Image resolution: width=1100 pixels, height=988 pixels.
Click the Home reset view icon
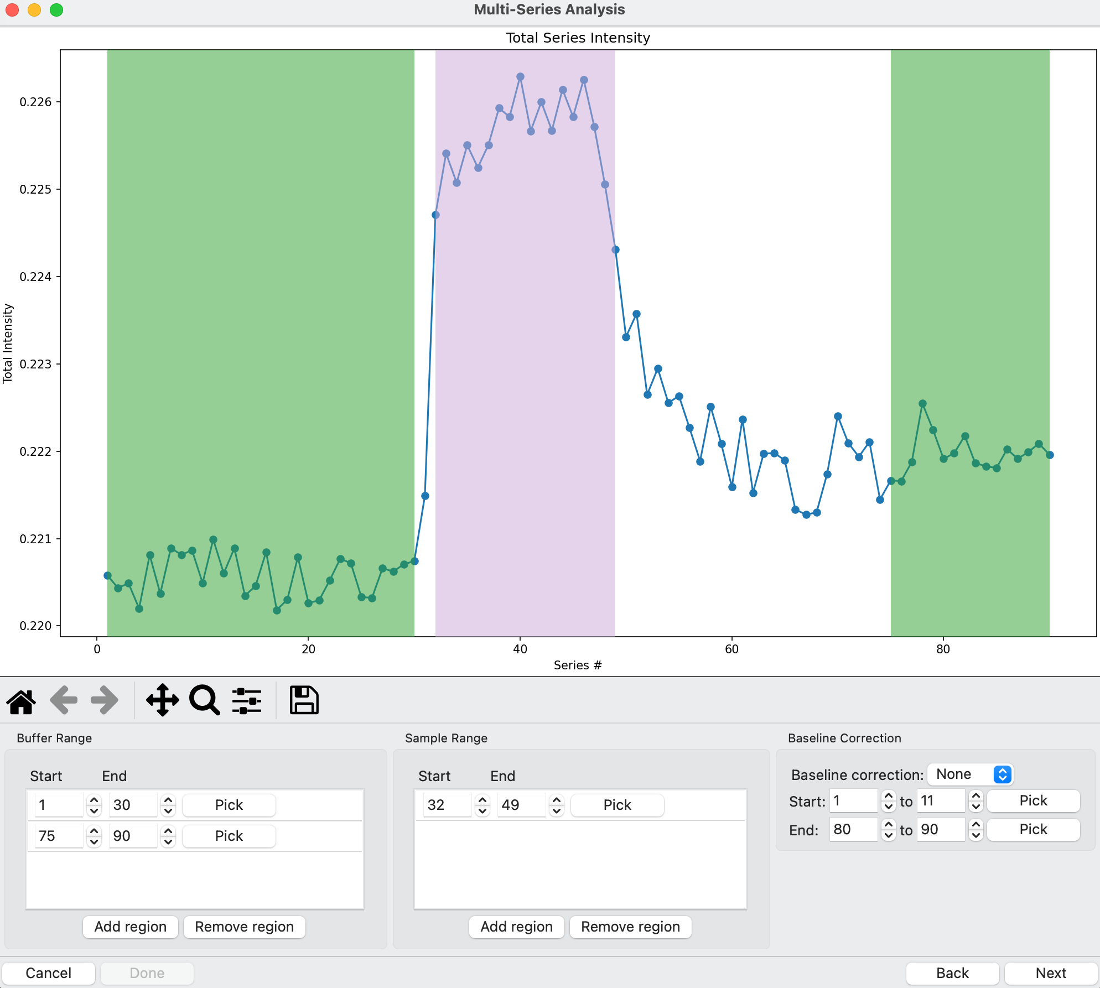[x=21, y=701]
